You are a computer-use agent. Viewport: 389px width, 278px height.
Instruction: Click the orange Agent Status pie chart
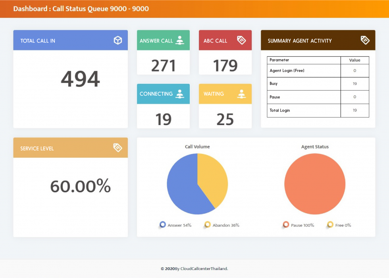tap(315, 184)
